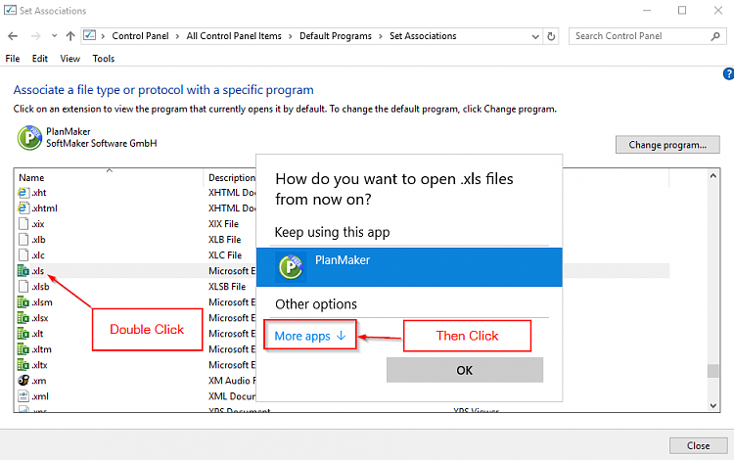734x460 pixels.
Task: Click the blue help question mark icon
Action: coord(727,73)
